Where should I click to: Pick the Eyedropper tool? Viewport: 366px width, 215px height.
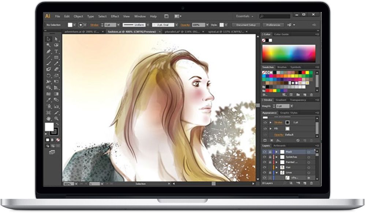pos(49,100)
